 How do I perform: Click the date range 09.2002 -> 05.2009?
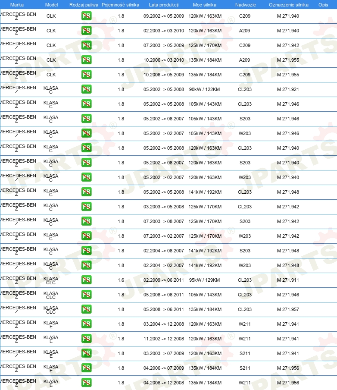click(x=164, y=16)
